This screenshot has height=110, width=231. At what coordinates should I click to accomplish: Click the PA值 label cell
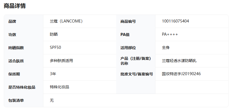click(x=125, y=35)
